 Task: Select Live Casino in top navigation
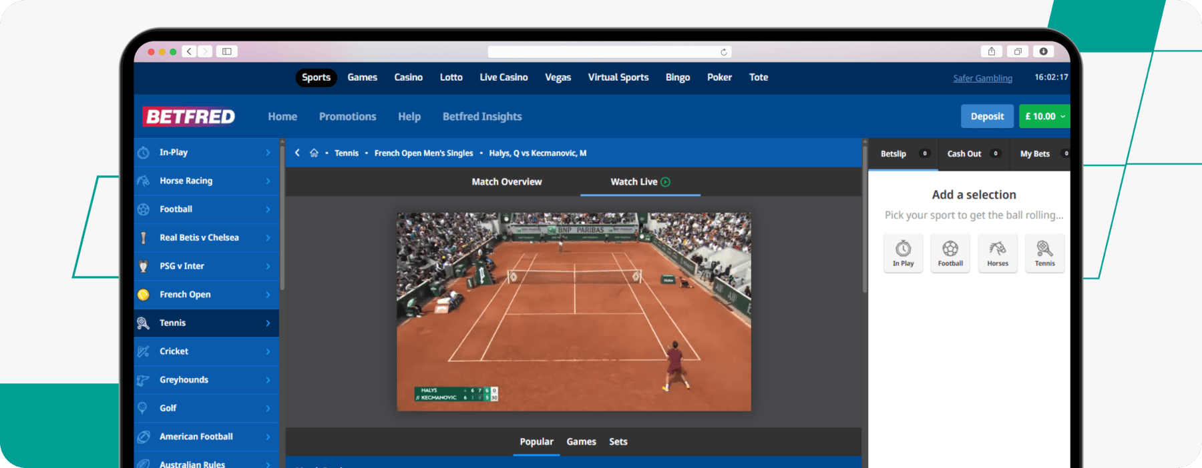[504, 77]
